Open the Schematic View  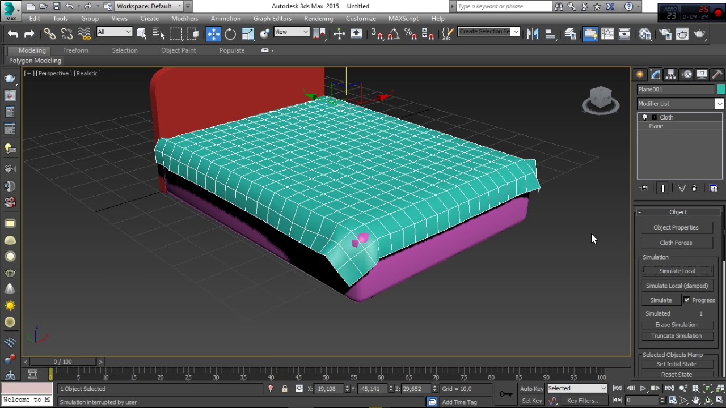tap(624, 34)
